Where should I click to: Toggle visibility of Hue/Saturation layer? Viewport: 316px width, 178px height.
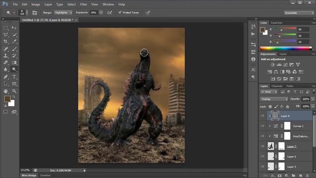[262, 136]
